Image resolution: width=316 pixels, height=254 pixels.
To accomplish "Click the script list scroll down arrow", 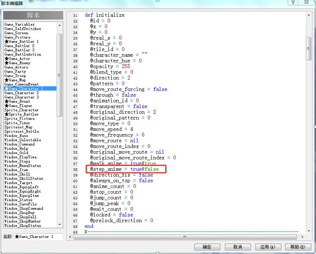I will pyautogui.click(x=60, y=224).
